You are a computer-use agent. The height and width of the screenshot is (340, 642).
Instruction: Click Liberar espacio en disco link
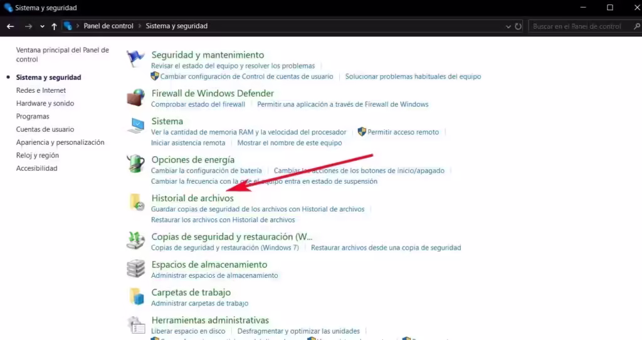[188, 331]
